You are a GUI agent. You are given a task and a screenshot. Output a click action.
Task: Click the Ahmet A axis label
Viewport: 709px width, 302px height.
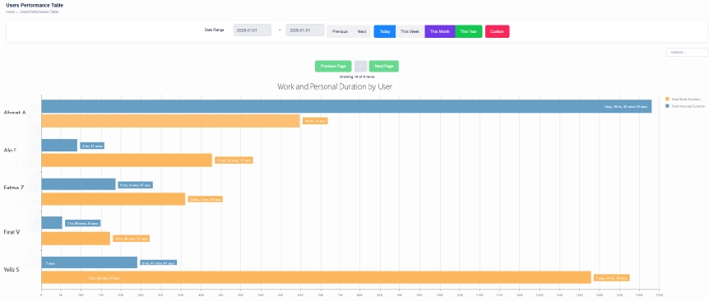[15, 113]
